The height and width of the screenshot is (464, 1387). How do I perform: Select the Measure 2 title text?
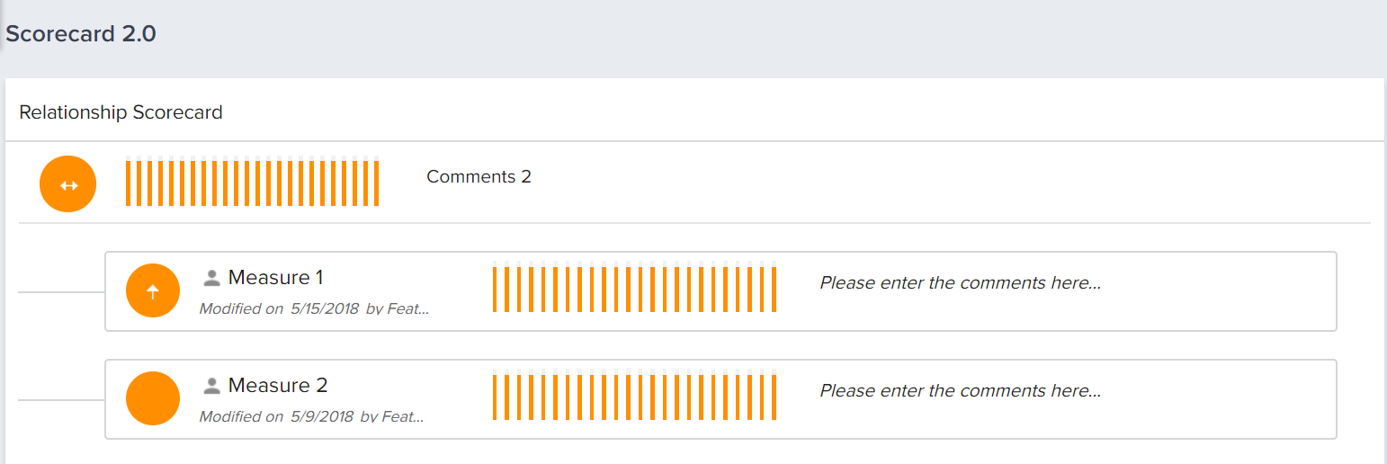coord(278,385)
